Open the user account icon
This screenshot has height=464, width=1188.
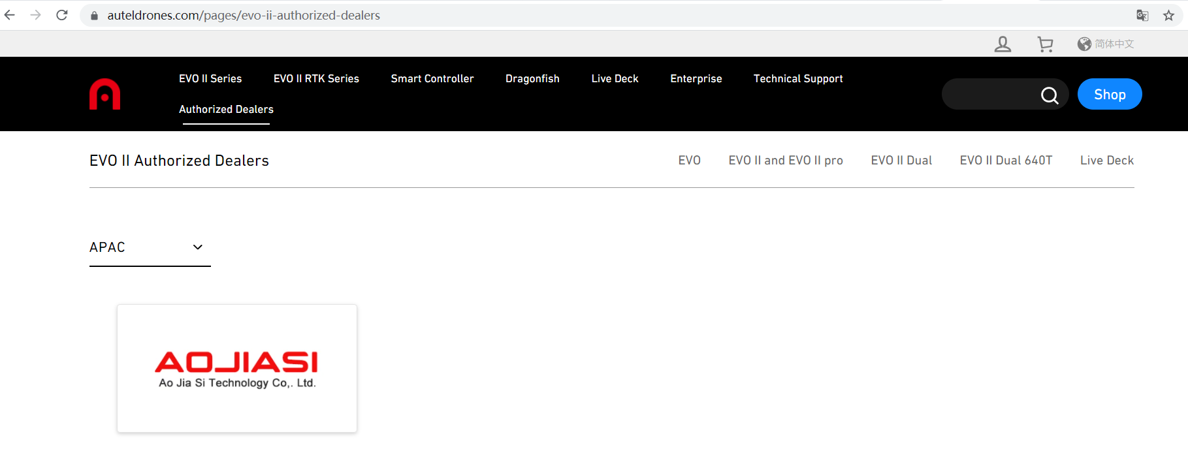(x=1003, y=44)
